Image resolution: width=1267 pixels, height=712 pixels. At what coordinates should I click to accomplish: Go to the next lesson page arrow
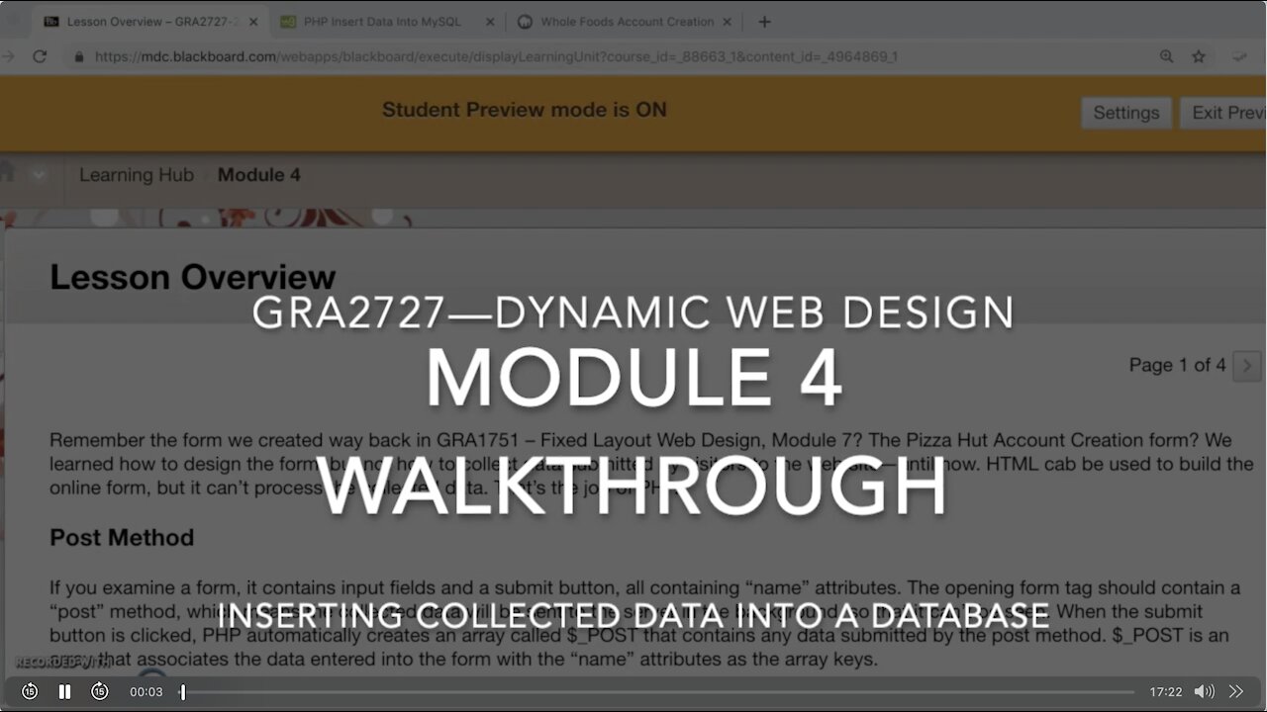pyautogui.click(x=1247, y=366)
